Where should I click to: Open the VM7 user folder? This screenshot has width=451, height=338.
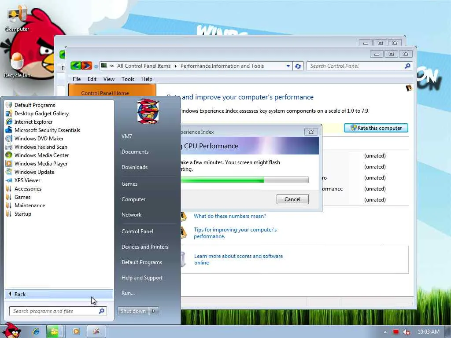click(x=126, y=136)
